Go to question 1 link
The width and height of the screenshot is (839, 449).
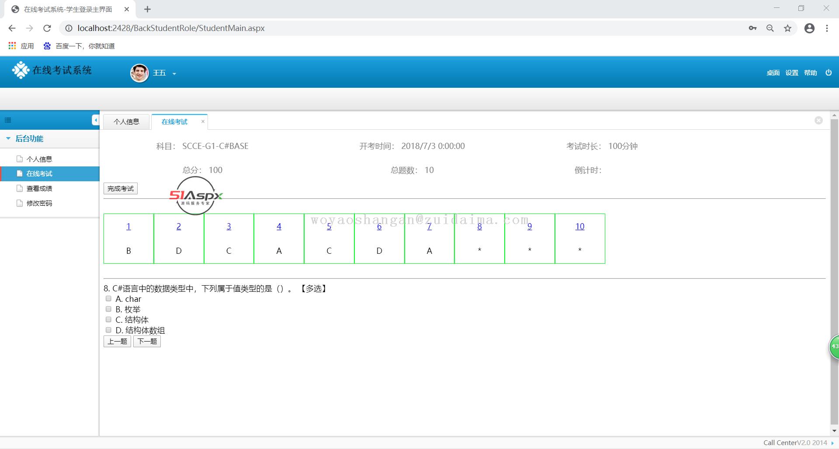tap(128, 226)
